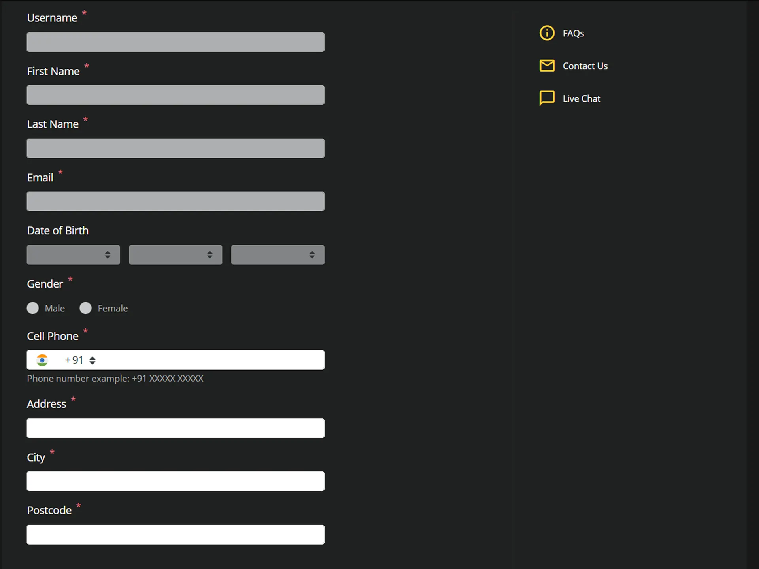Click the 'Address' label

click(47, 404)
